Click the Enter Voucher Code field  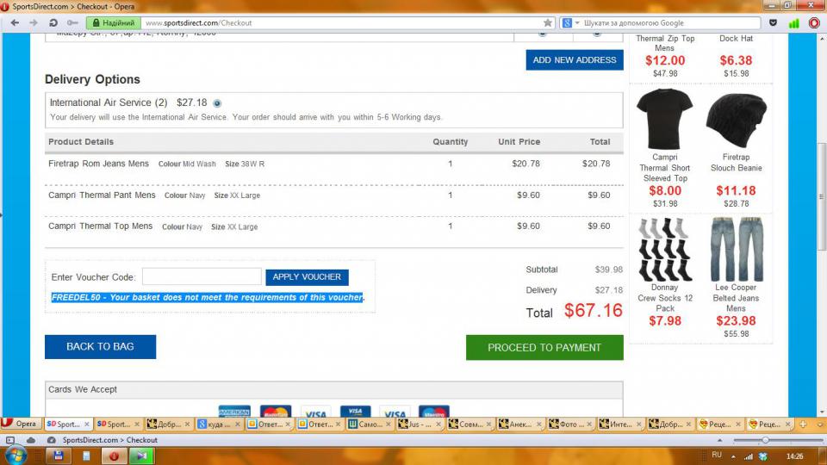202,276
